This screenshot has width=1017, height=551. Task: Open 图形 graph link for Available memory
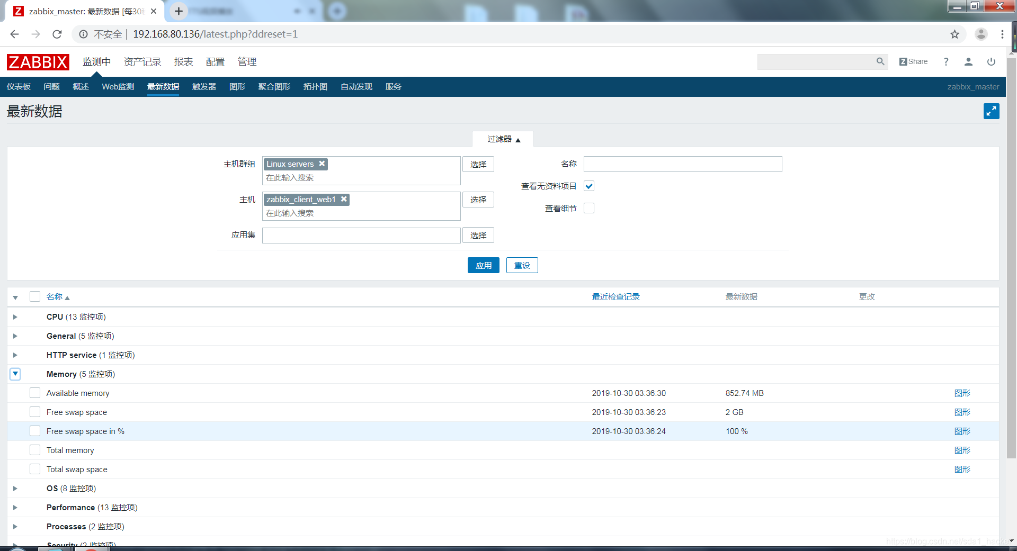tap(962, 393)
